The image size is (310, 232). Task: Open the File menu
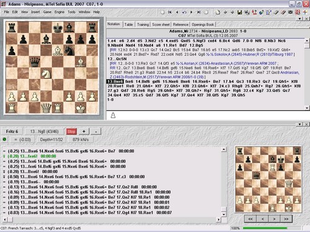click(7, 12)
